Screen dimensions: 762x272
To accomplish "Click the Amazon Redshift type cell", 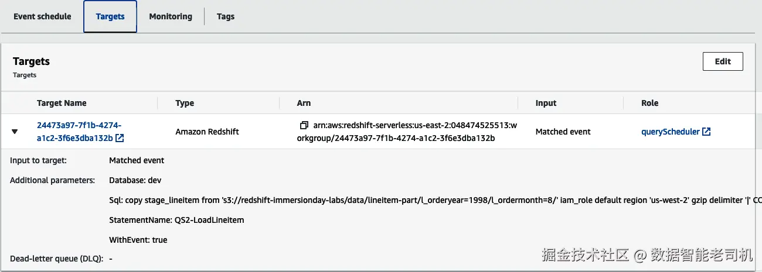I will coord(207,132).
